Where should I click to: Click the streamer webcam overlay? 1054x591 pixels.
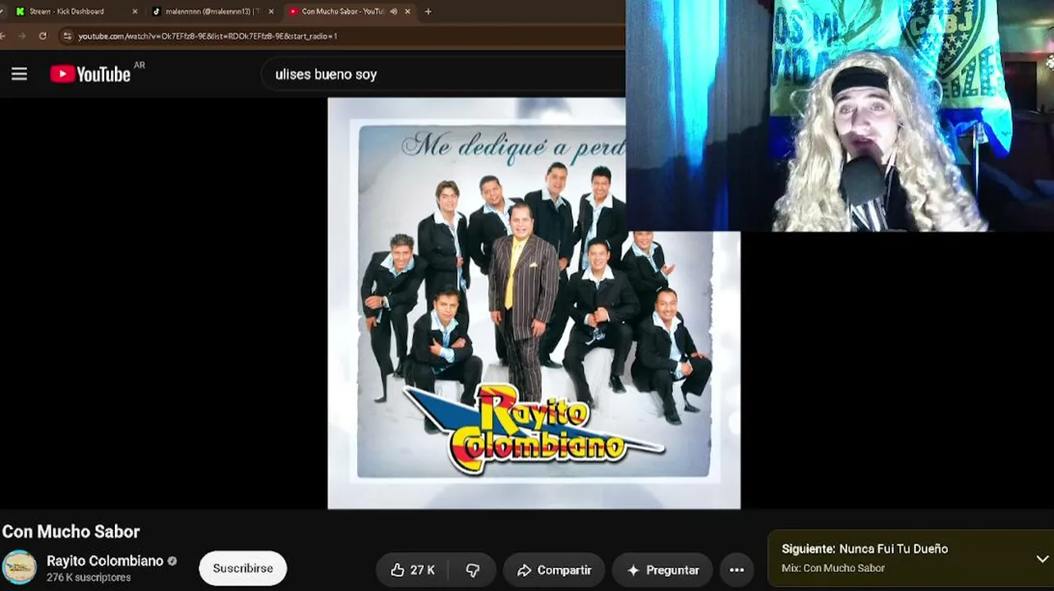pyautogui.click(x=839, y=116)
